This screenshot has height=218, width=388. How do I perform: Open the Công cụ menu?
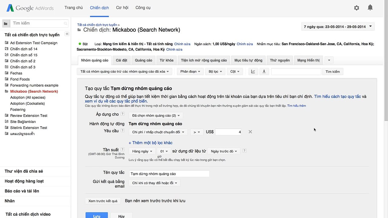pyautogui.click(x=143, y=8)
